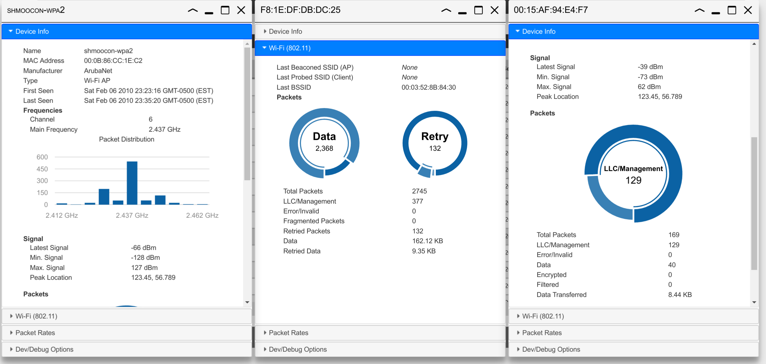The image size is (766, 364).
Task: Select Max. Signal value 127 dBm
Action: pyautogui.click(x=144, y=268)
